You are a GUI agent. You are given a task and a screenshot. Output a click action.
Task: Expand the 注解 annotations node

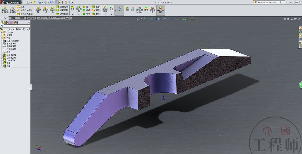[x=2, y=38]
